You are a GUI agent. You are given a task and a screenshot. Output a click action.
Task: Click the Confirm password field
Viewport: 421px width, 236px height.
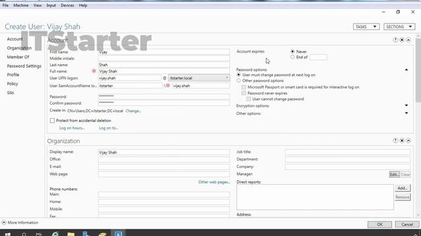click(164, 103)
